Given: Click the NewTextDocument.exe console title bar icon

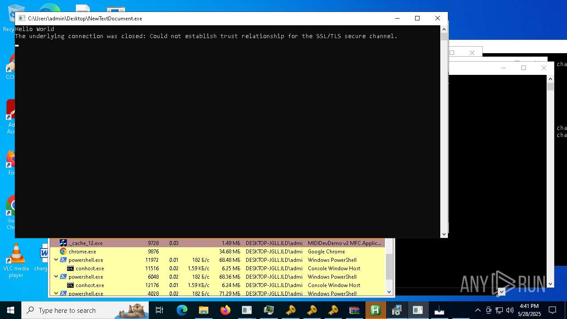Looking at the screenshot, I should coord(21,19).
